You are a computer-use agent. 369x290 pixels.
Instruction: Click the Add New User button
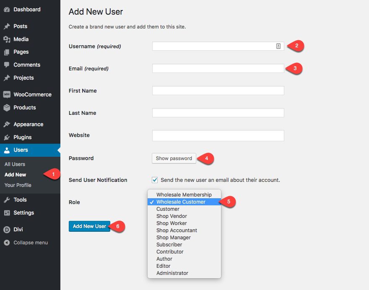click(x=89, y=226)
